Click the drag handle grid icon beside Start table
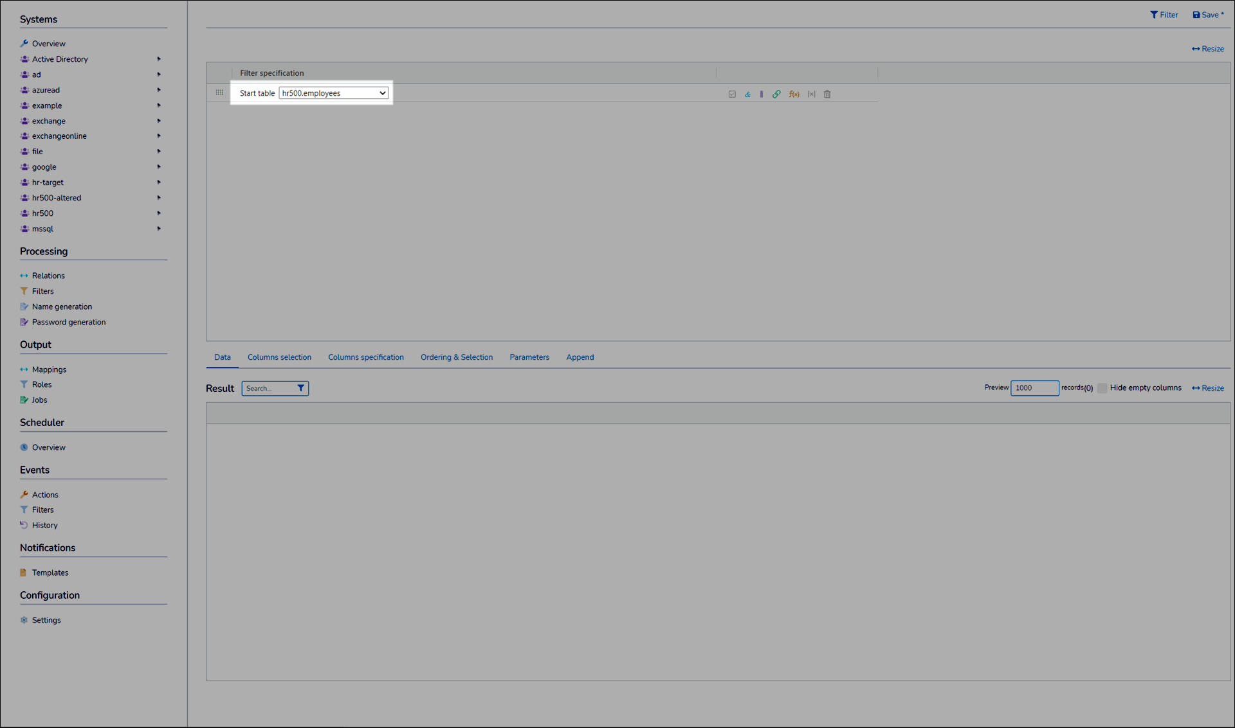The image size is (1235, 728). click(219, 93)
